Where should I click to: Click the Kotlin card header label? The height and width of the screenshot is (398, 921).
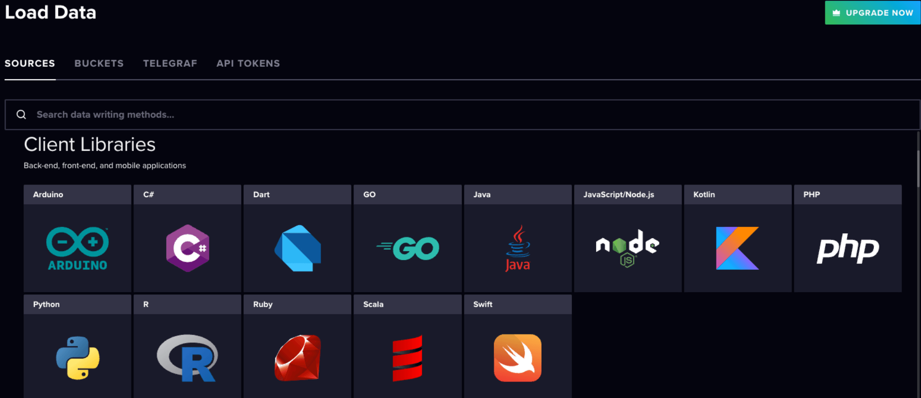tap(704, 194)
